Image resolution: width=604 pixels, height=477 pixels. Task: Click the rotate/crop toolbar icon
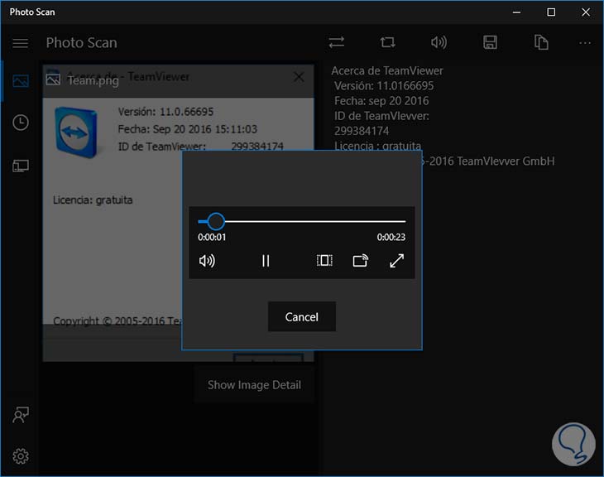pos(387,42)
